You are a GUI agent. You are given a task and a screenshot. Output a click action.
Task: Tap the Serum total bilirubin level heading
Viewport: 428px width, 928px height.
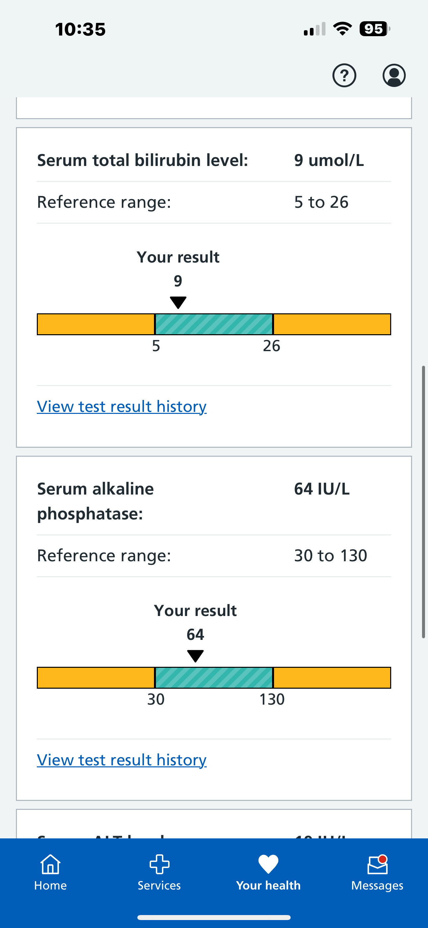tap(143, 160)
